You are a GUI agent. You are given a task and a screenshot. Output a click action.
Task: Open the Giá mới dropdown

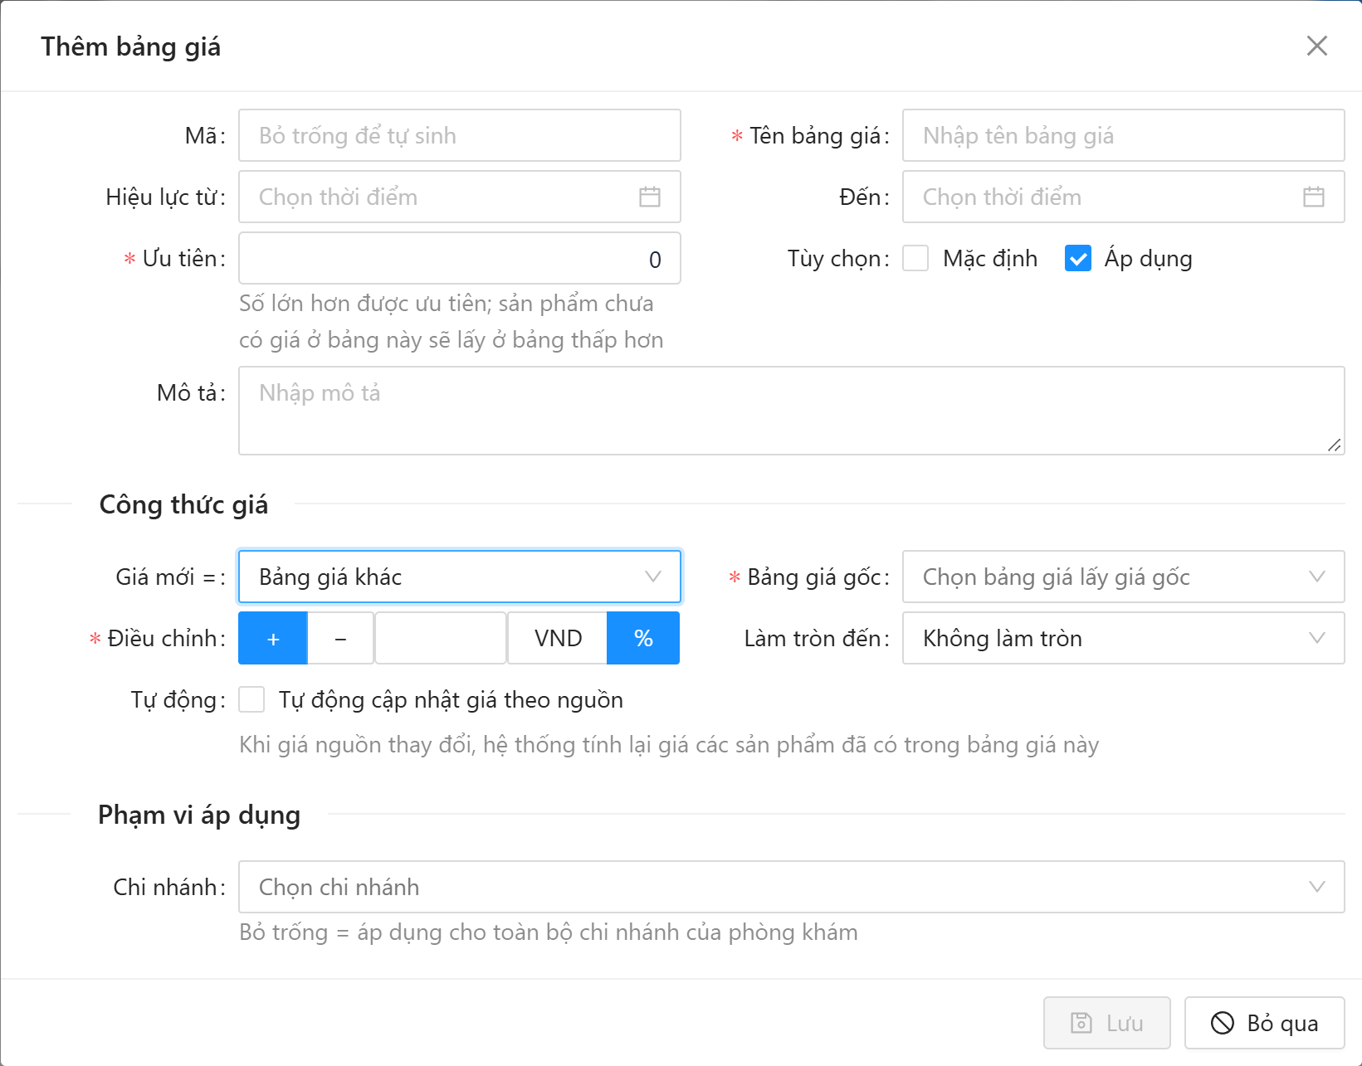coord(460,577)
